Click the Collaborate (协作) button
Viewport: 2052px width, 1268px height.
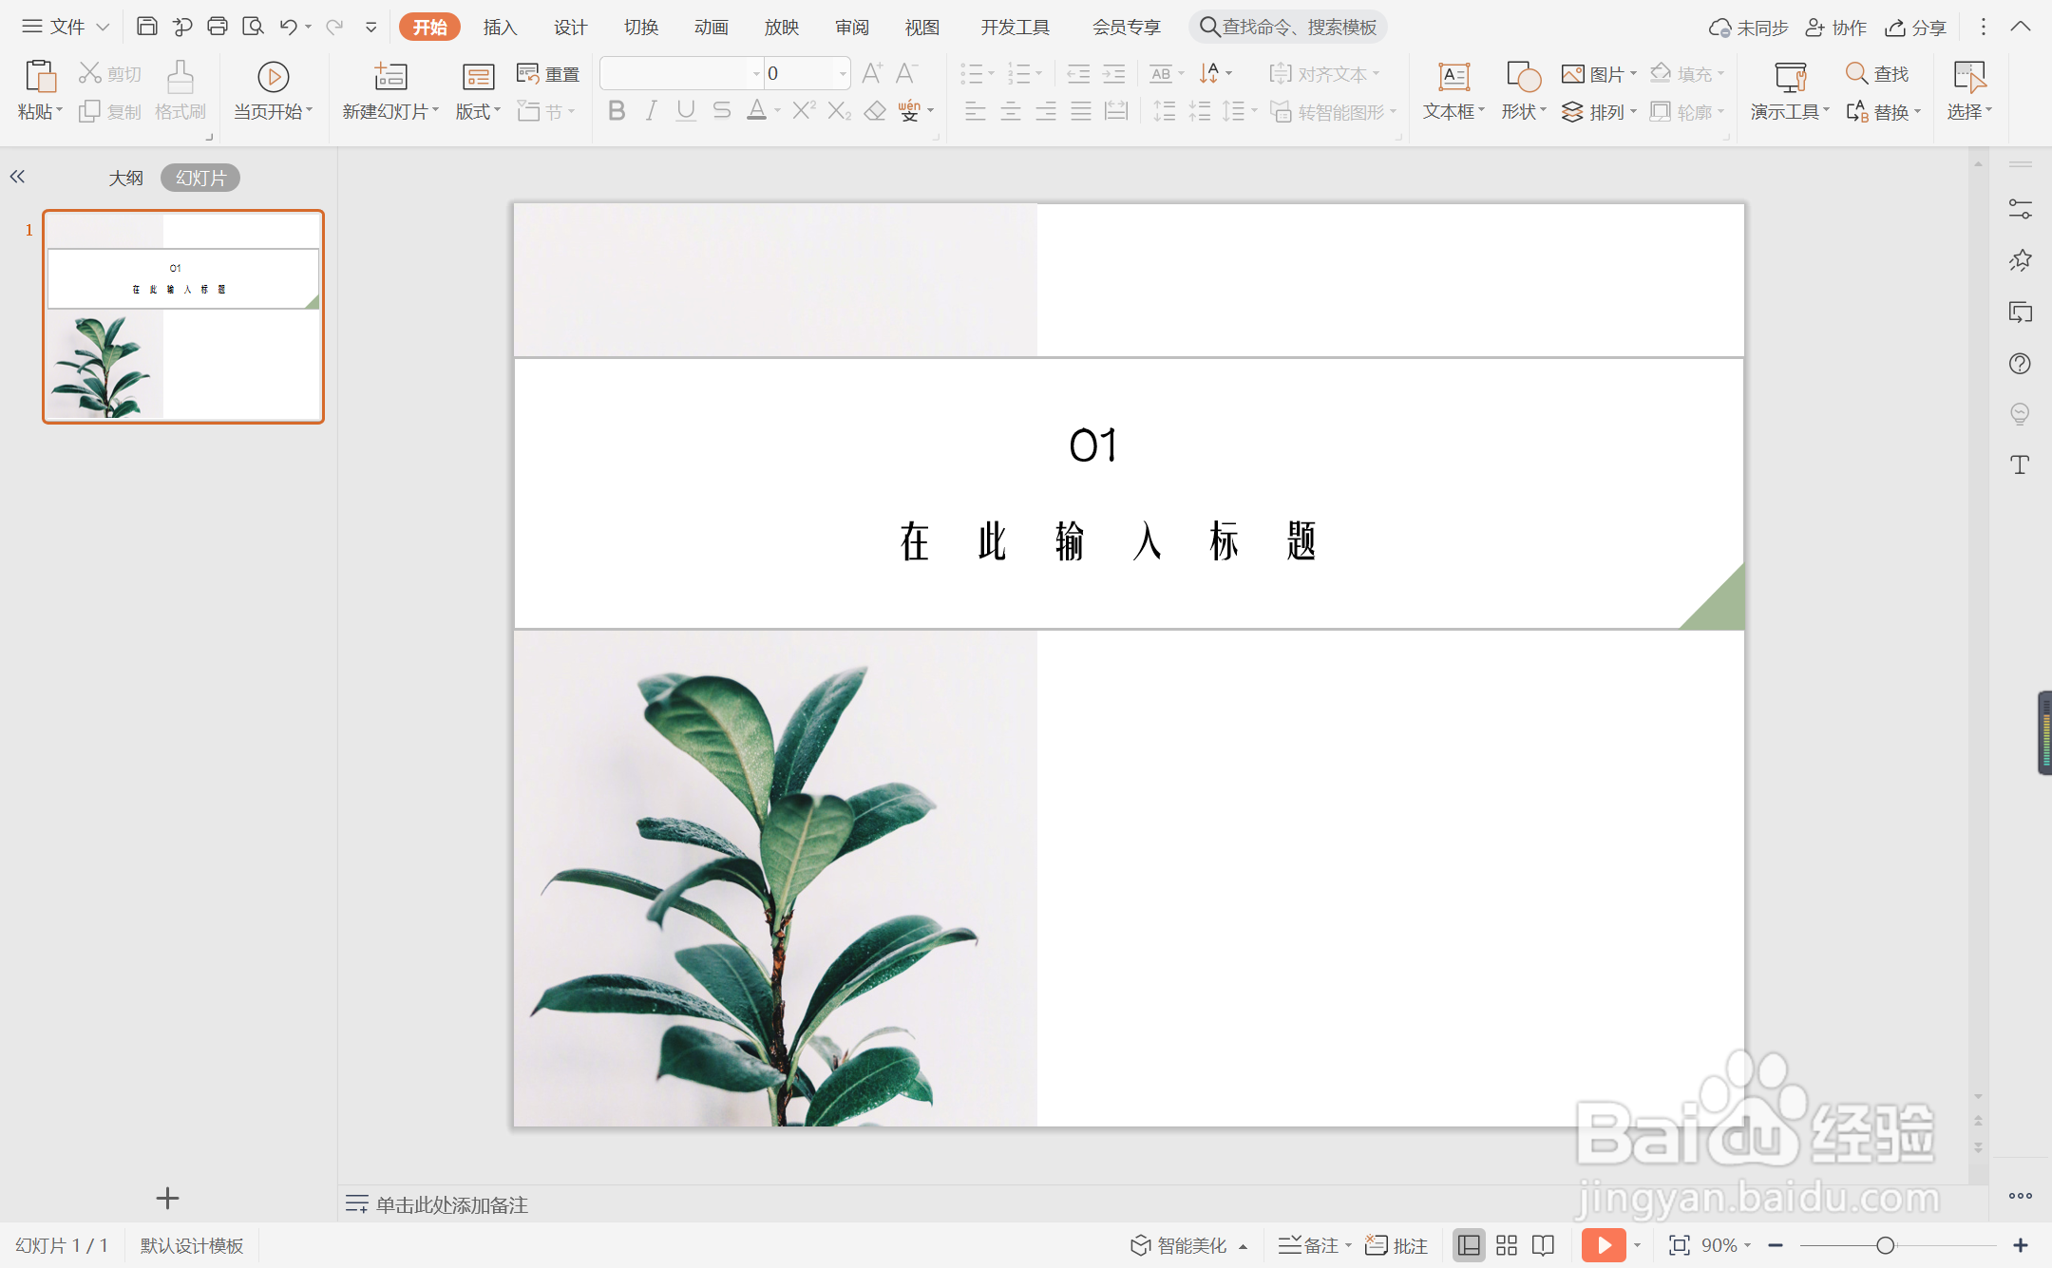1836,27
